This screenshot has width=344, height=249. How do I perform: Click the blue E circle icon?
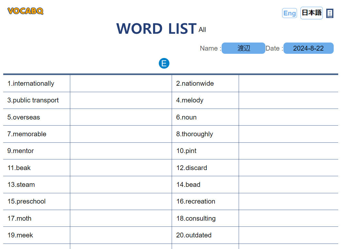pos(164,63)
